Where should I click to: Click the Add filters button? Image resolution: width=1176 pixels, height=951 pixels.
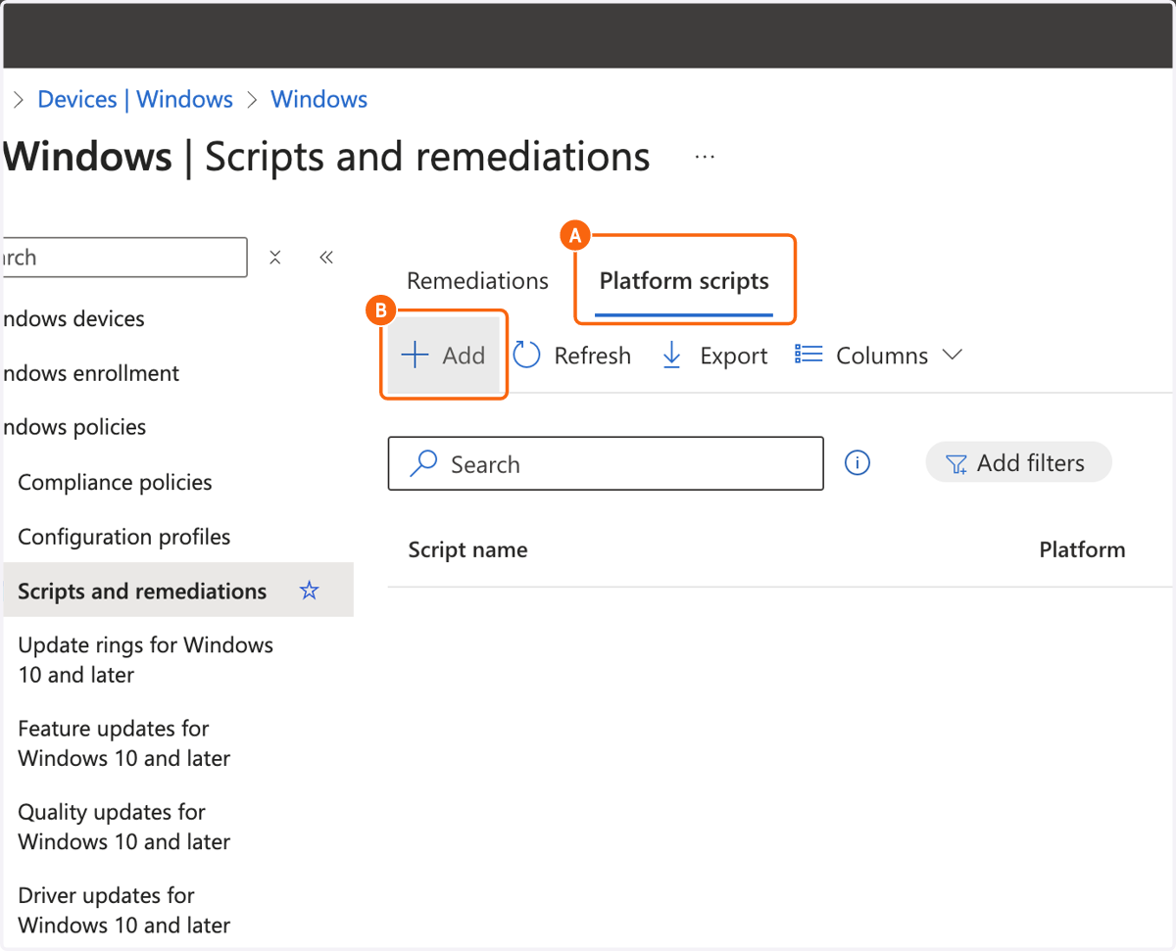point(1018,462)
